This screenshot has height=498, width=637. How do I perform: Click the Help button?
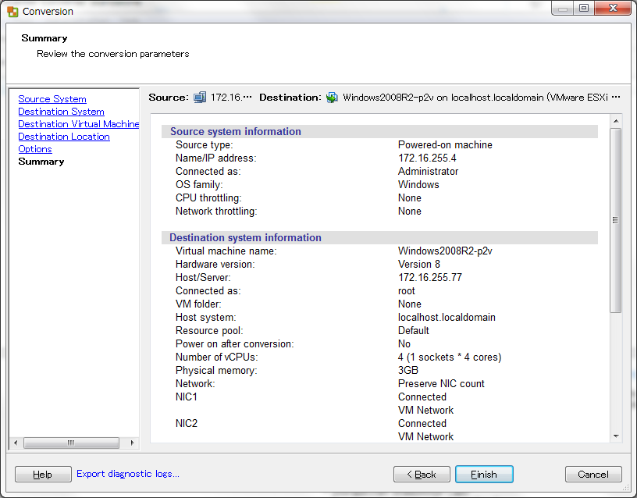pos(43,474)
